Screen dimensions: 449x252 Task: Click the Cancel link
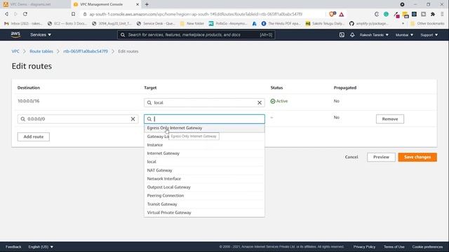pyautogui.click(x=351, y=157)
